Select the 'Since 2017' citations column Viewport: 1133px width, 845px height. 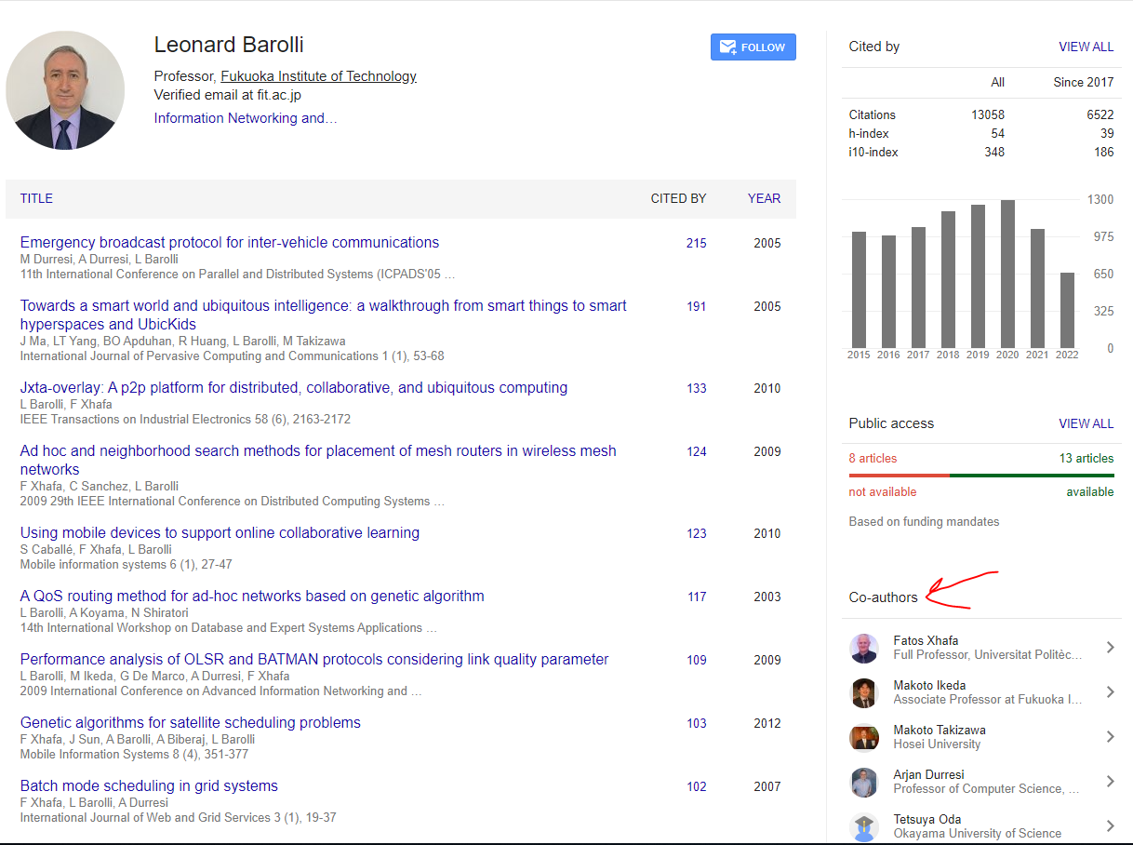pyautogui.click(x=1083, y=82)
